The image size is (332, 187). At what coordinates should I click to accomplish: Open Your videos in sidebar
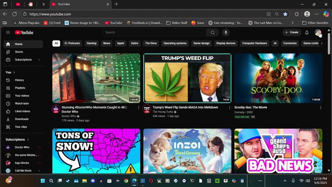coord(23,96)
